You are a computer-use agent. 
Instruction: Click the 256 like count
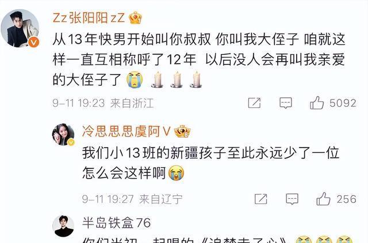point(347,199)
